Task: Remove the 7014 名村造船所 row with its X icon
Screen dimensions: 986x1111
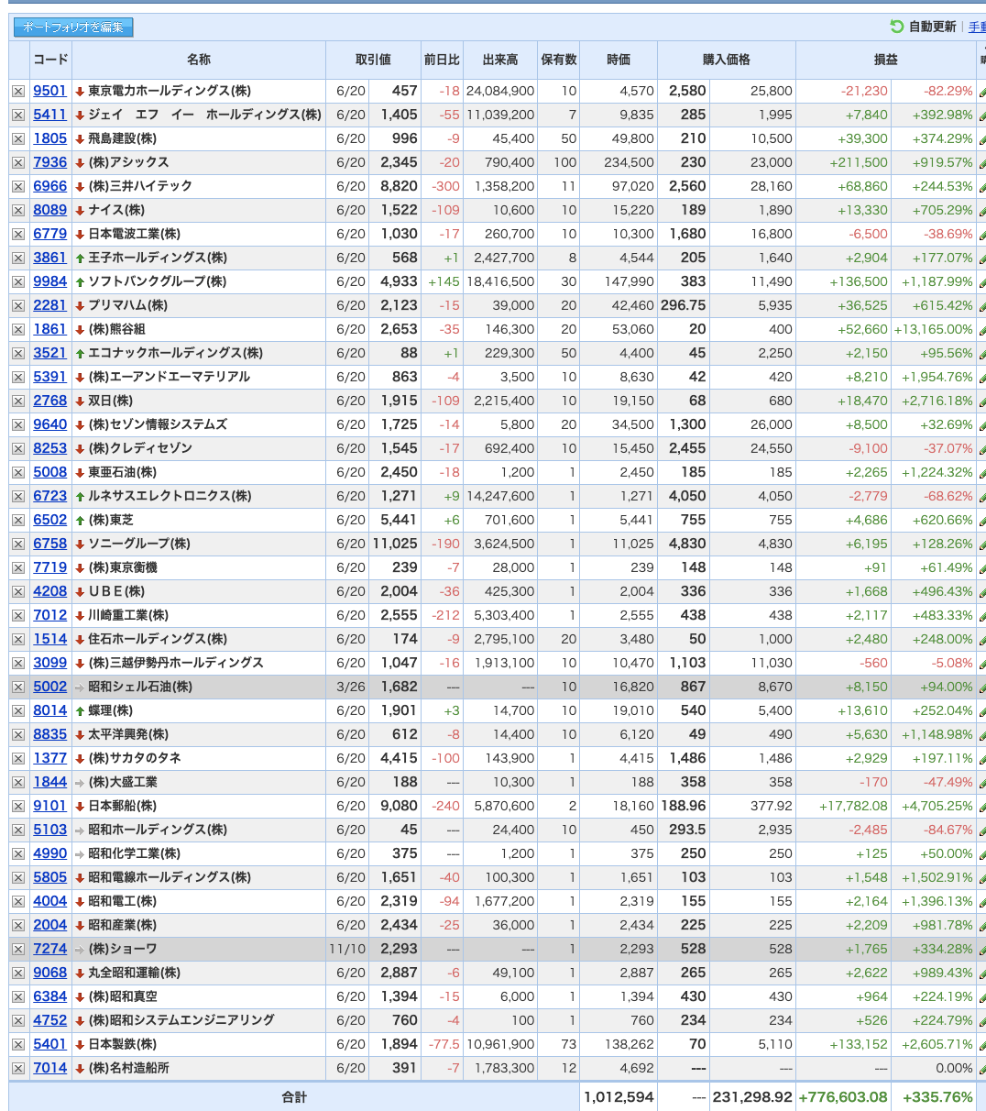Action: point(18,1069)
